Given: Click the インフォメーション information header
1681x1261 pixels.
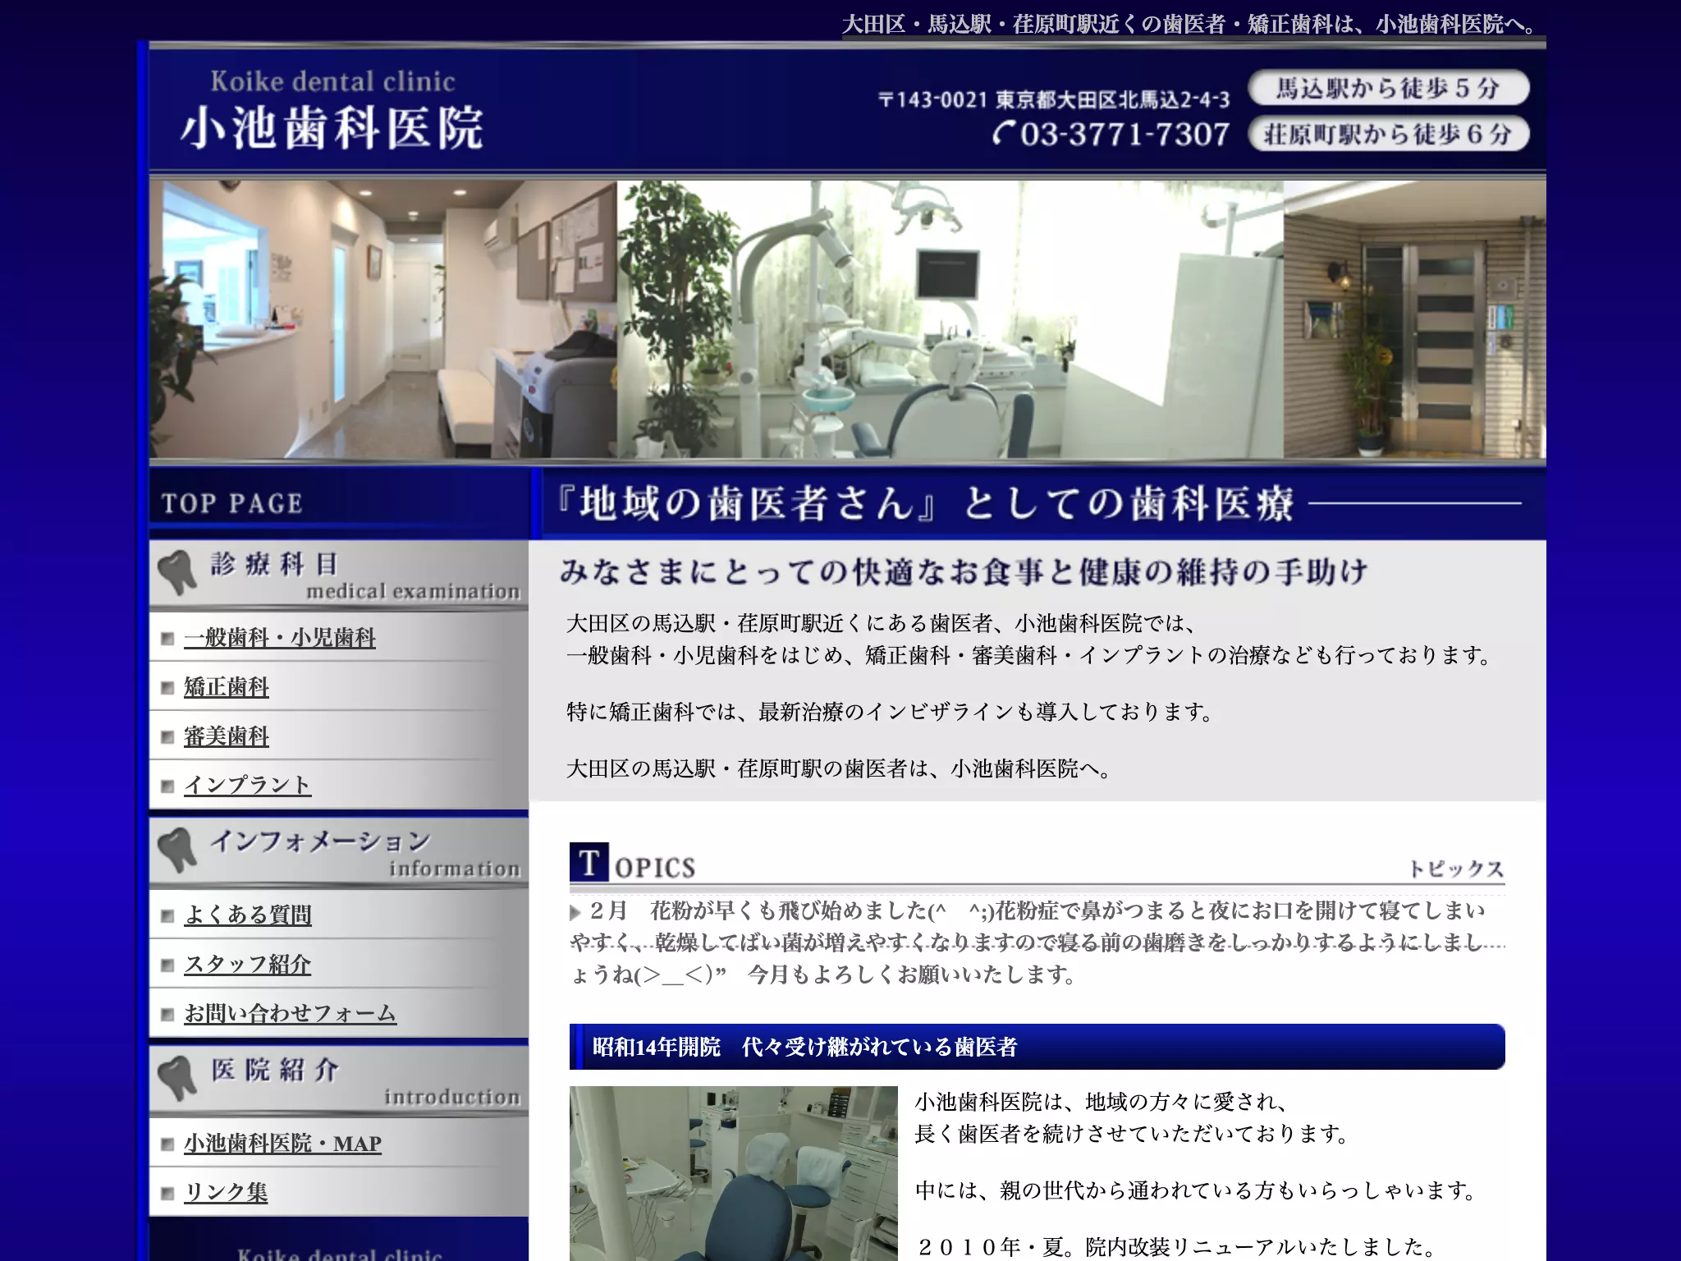Looking at the screenshot, I should click(x=339, y=852).
